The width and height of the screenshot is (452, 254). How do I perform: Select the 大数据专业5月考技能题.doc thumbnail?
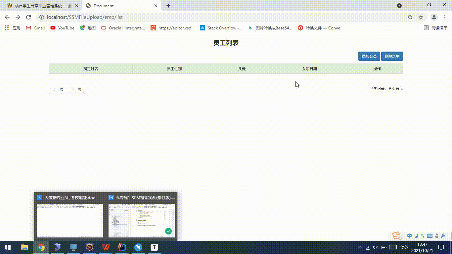coord(69,220)
